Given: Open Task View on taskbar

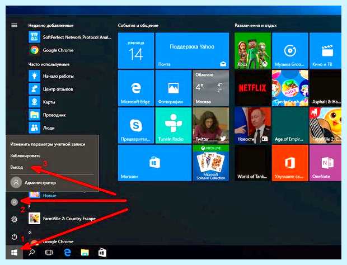Looking at the screenshot, I should tap(49, 252).
